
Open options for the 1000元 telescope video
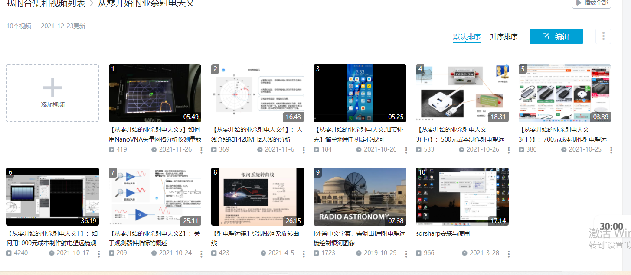[99, 253]
